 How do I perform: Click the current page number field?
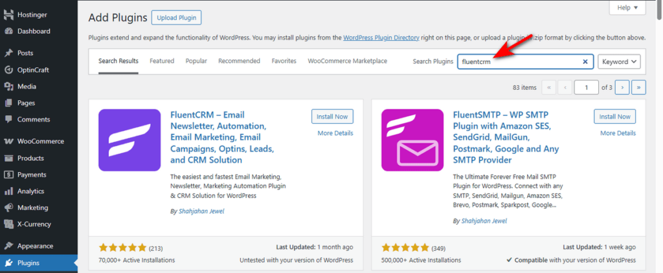(587, 87)
